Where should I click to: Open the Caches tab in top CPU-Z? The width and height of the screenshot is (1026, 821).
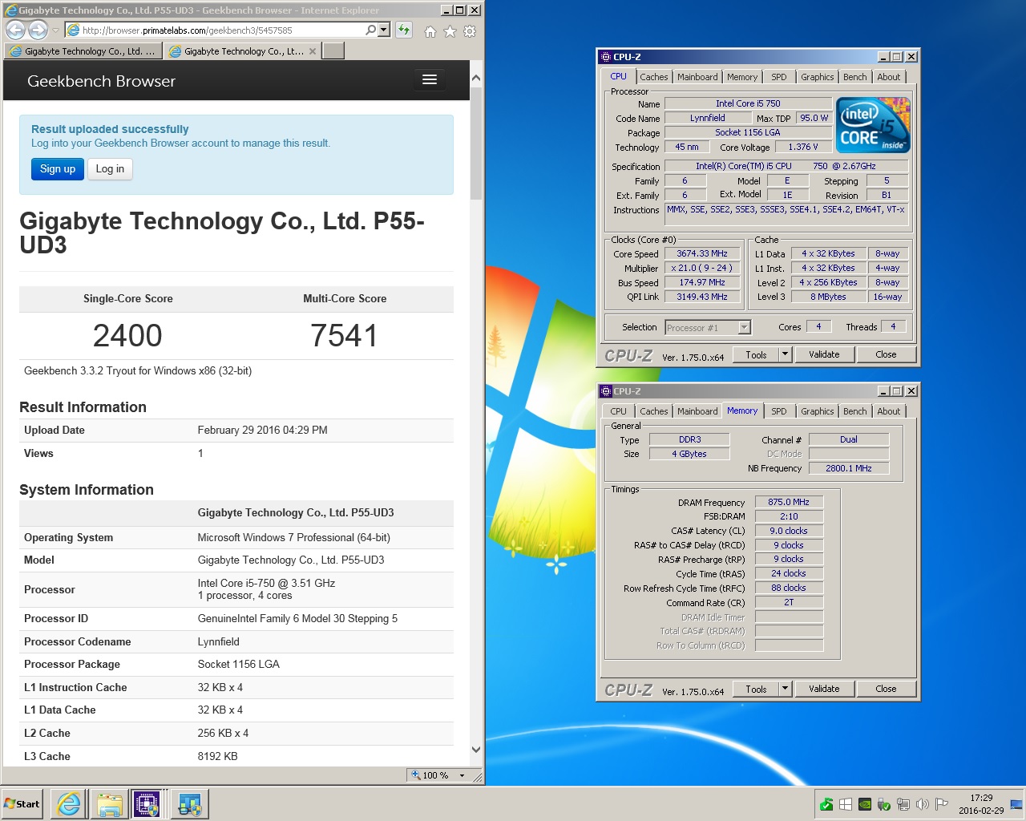click(653, 77)
